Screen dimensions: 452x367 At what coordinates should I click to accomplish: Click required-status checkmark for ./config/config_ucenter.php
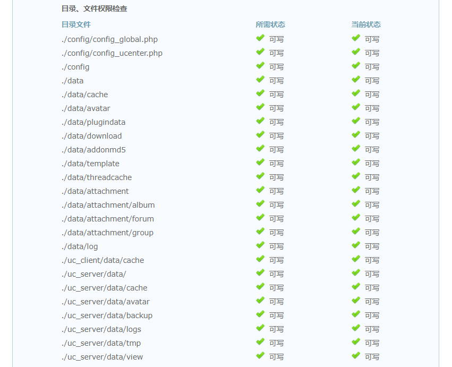pyautogui.click(x=260, y=52)
